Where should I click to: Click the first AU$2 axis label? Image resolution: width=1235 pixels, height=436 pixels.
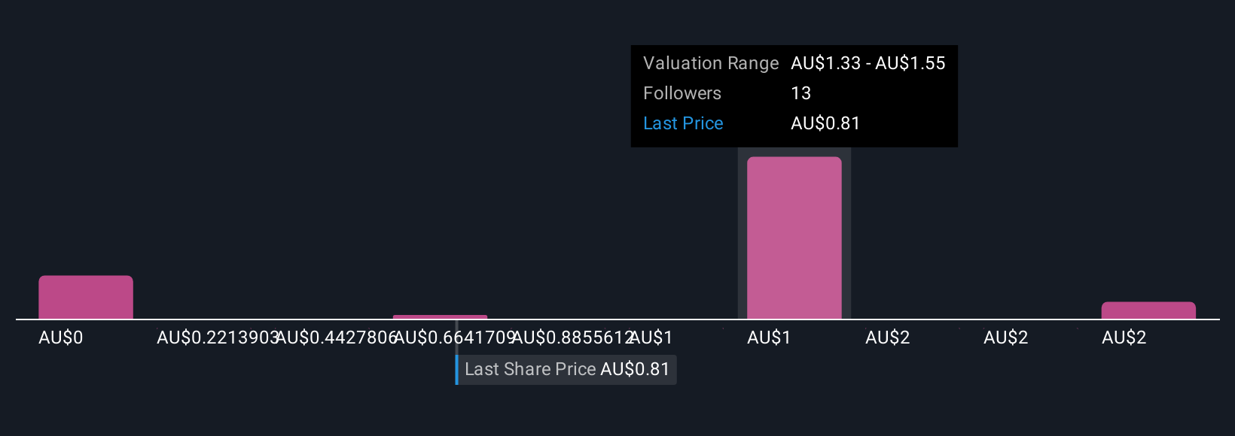(888, 338)
